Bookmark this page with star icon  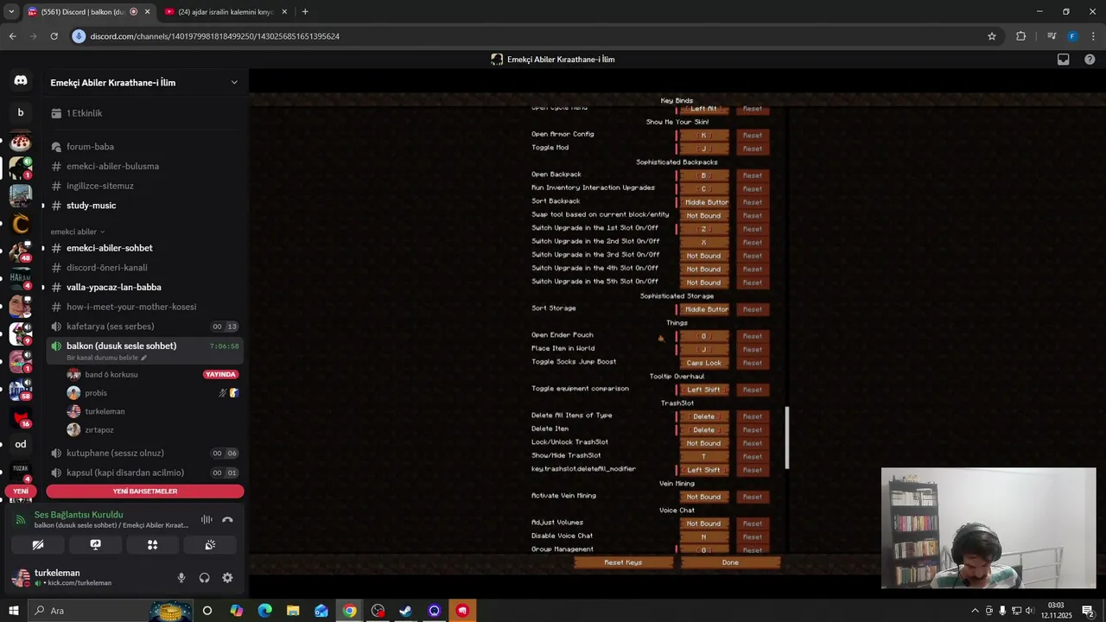pyautogui.click(x=992, y=36)
